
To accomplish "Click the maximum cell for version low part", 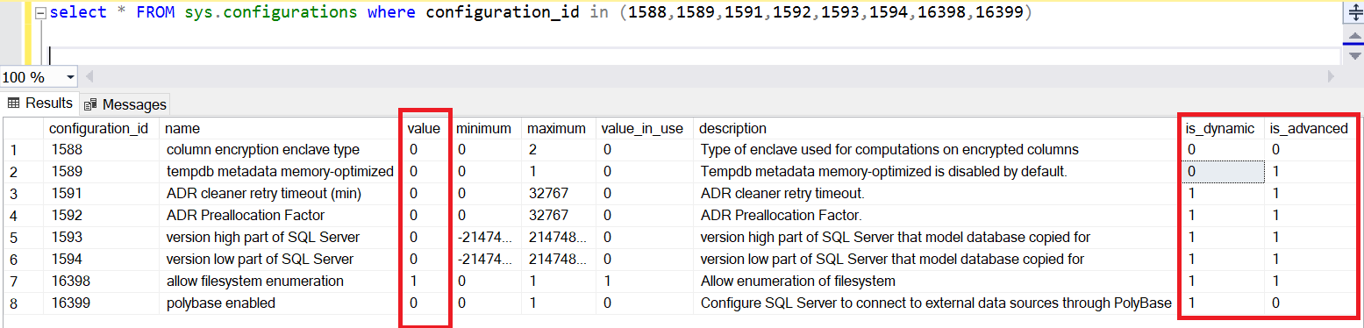I will pos(558,260).
